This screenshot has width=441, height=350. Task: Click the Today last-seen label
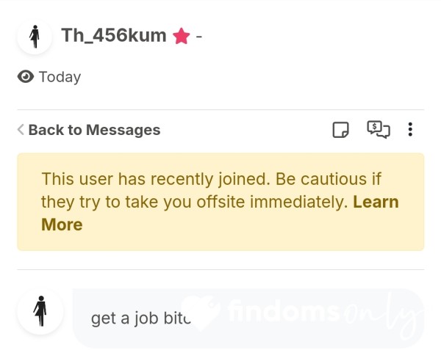(60, 77)
